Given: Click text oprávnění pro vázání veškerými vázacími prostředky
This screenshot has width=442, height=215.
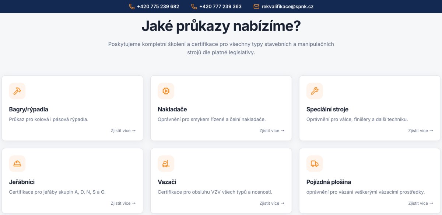Looking at the screenshot, I should [366, 192].
